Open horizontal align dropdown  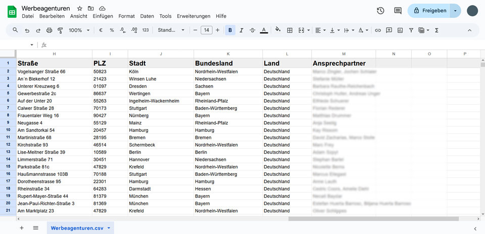coord(320,30)
